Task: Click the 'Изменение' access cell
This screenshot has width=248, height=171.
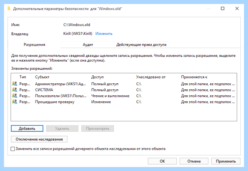Action: pos(101,102)
